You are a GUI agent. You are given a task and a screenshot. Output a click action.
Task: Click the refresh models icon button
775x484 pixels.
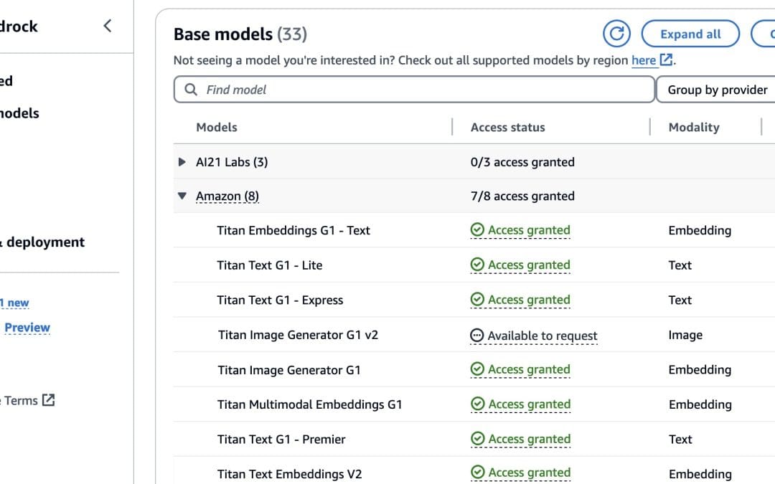[616, 34]
